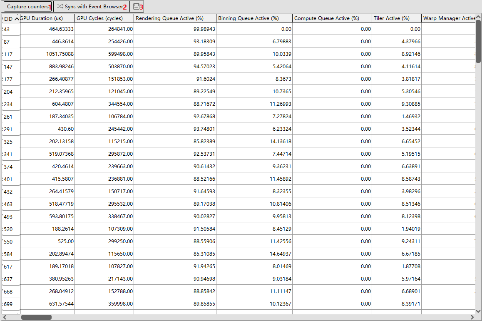Click Tiler Active value 8.39171
The width and height of the screenshot is (482, 321).
coord(411,304)
